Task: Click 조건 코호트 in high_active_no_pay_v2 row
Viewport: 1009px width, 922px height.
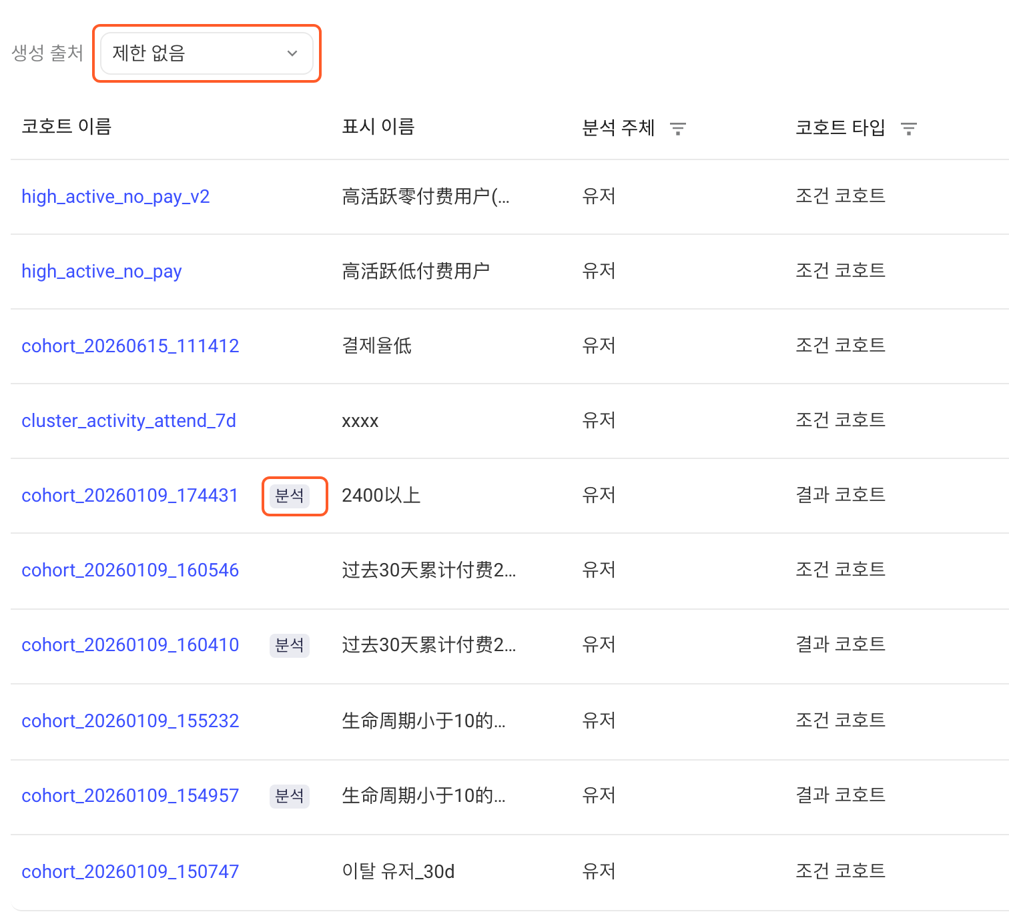Action: [840, 196]
